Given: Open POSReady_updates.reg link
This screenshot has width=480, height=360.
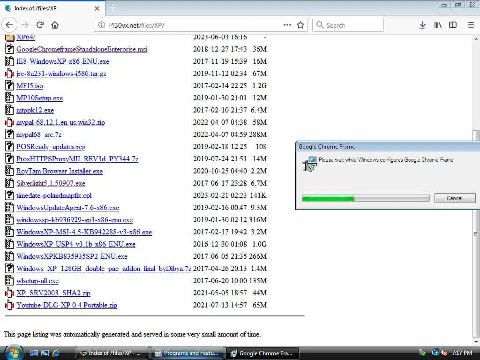Looking at the screenshot, I should 51,147.
